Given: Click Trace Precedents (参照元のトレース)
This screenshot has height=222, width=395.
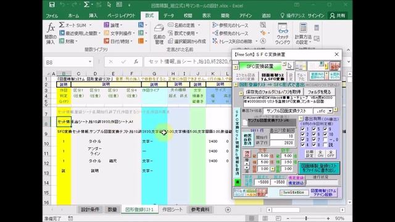Looking at the screenshot, I should coord(230,25).
